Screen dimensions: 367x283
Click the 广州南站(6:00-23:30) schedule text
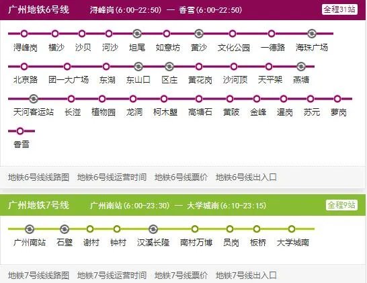pyautogui.click(x=130, y=206)
